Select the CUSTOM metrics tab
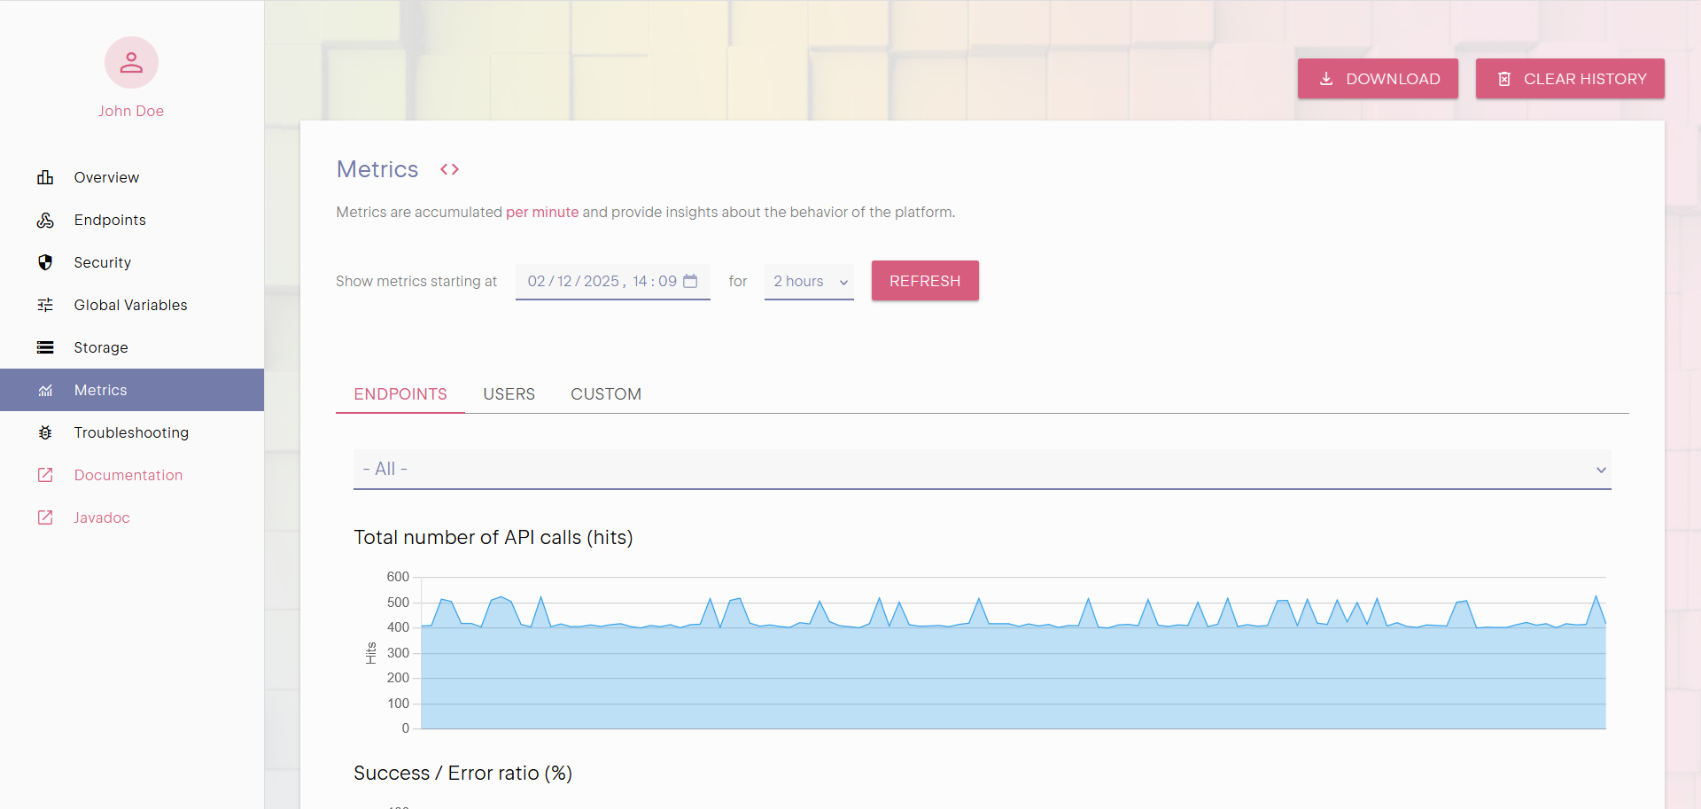Image resolution: width=1701 pixels, height=809 pixels. click(606, 394)
